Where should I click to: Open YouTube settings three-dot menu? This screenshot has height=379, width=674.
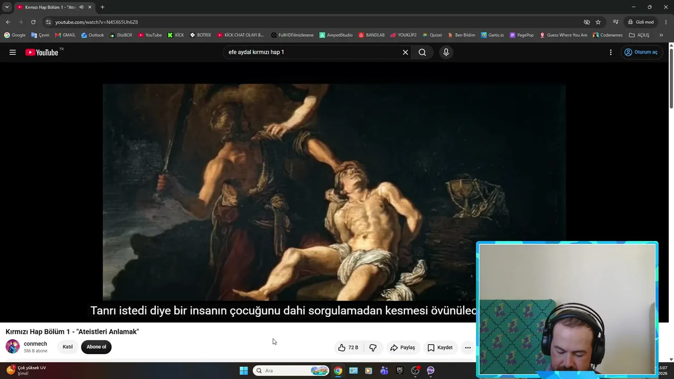611,52
